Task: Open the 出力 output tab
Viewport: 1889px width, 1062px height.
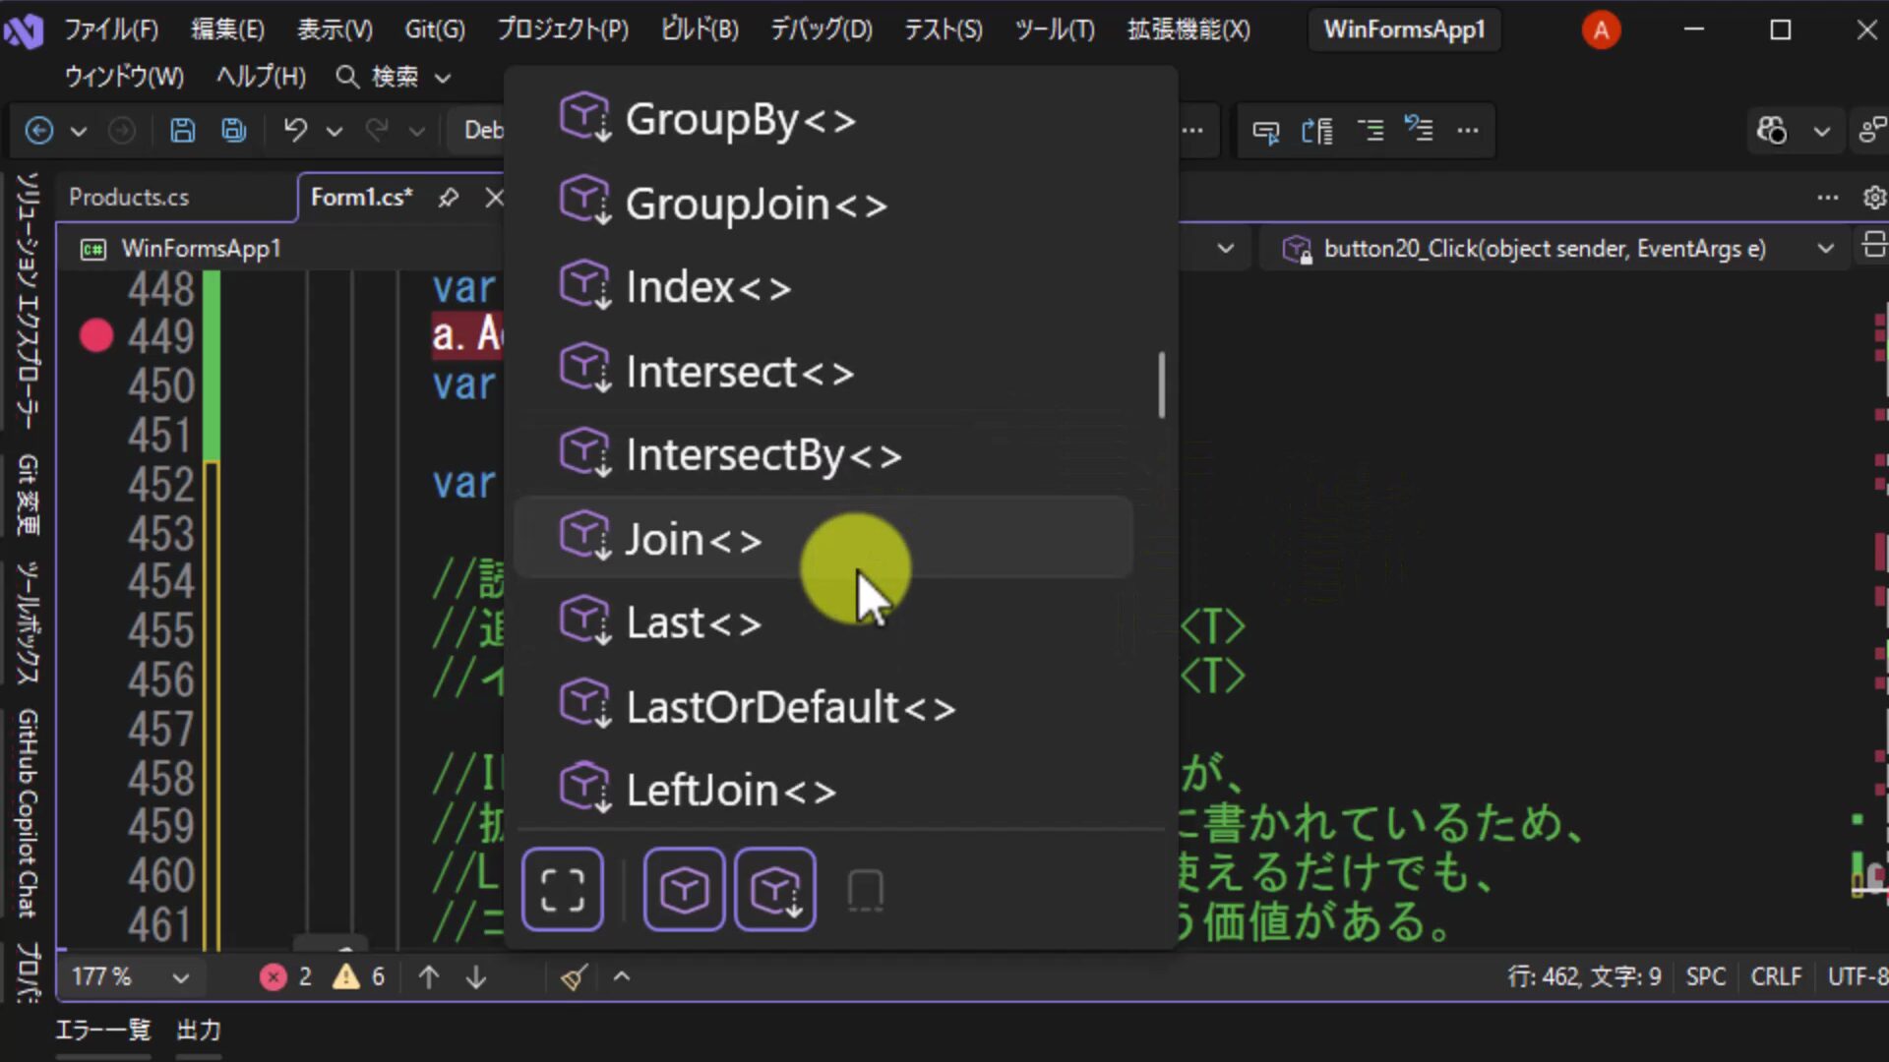Action: (x=199, y=1030)
